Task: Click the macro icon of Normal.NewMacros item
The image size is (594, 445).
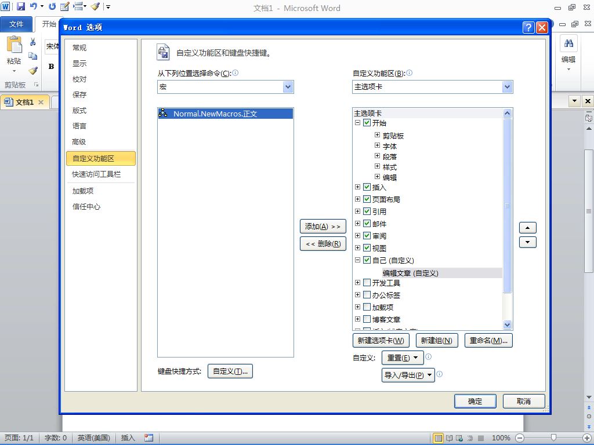Action: tap(163, 113)
